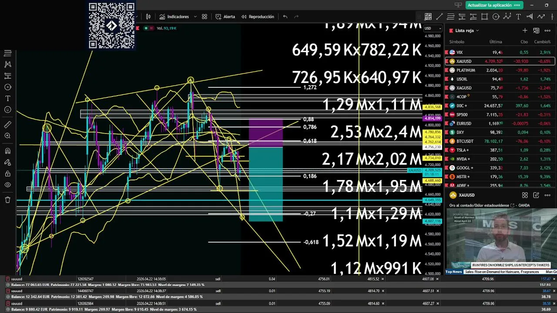Select the trend line drawing tool
Image resolution: width=557 pixels, height=313 pixels.
click(440, 17)
